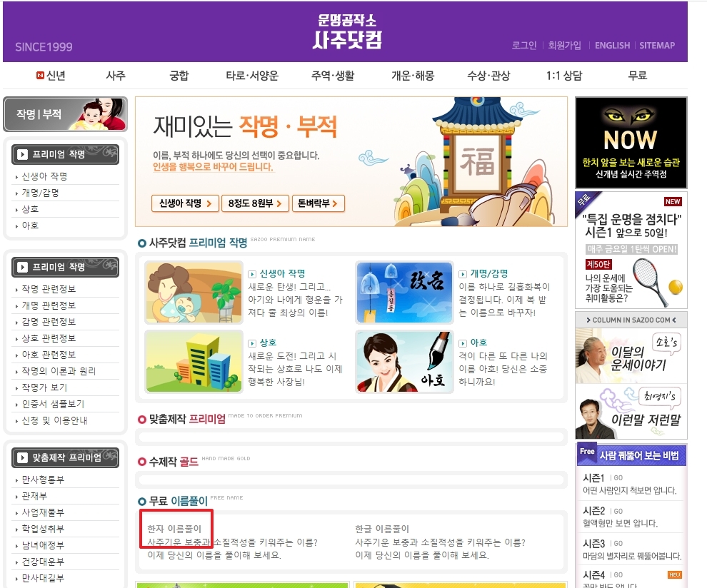Open 학업성취부 talisman link
707x588 pixels.
click(x=44, y=529)
